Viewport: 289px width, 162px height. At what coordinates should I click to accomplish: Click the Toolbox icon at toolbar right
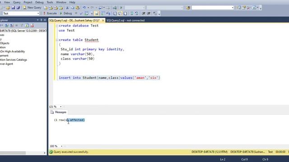(249, 8)
